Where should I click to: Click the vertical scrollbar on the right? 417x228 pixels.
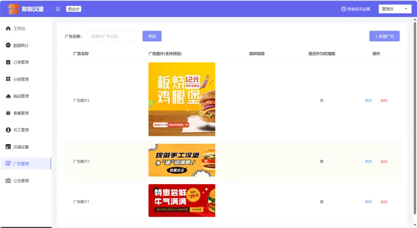pyautogui.click(x=415, y=111)
